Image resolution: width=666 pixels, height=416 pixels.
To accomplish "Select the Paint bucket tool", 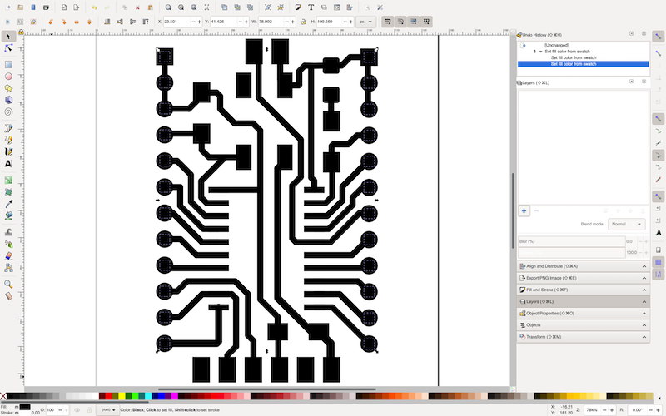I will pos(8,215).
